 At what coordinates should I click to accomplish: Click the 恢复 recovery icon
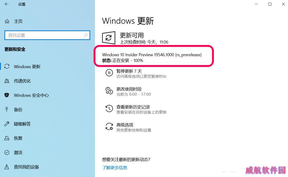(x=7, y=138)
